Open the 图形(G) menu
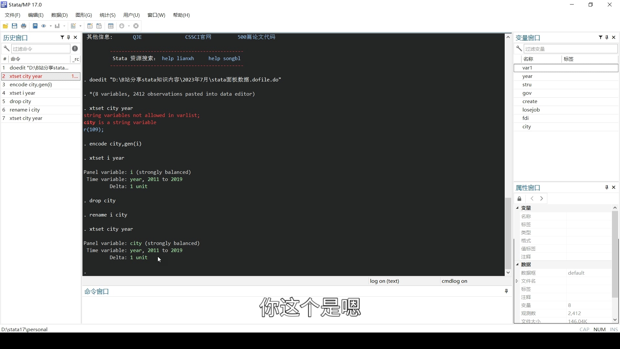Viewport: 620px width, 349px height. click(84, 15)
